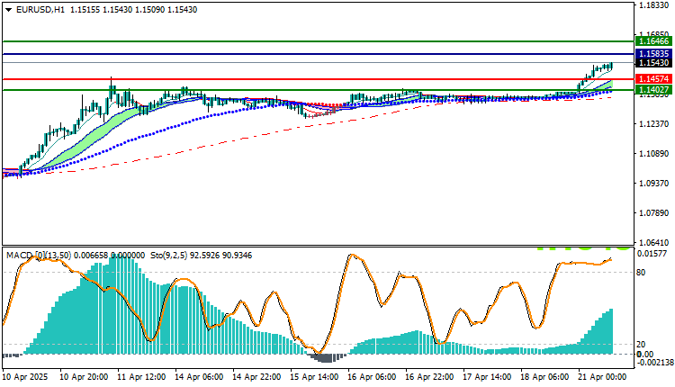Click the green 1.14027 price label

654,89
